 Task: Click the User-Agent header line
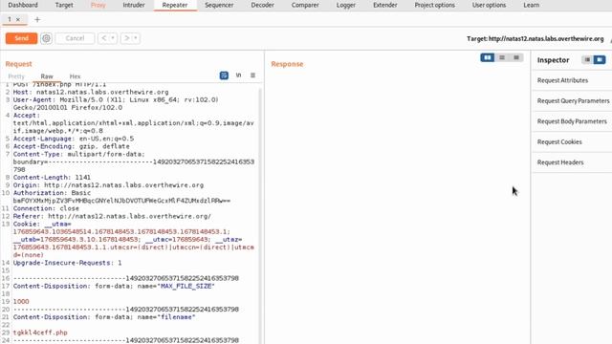coord(116,104)
